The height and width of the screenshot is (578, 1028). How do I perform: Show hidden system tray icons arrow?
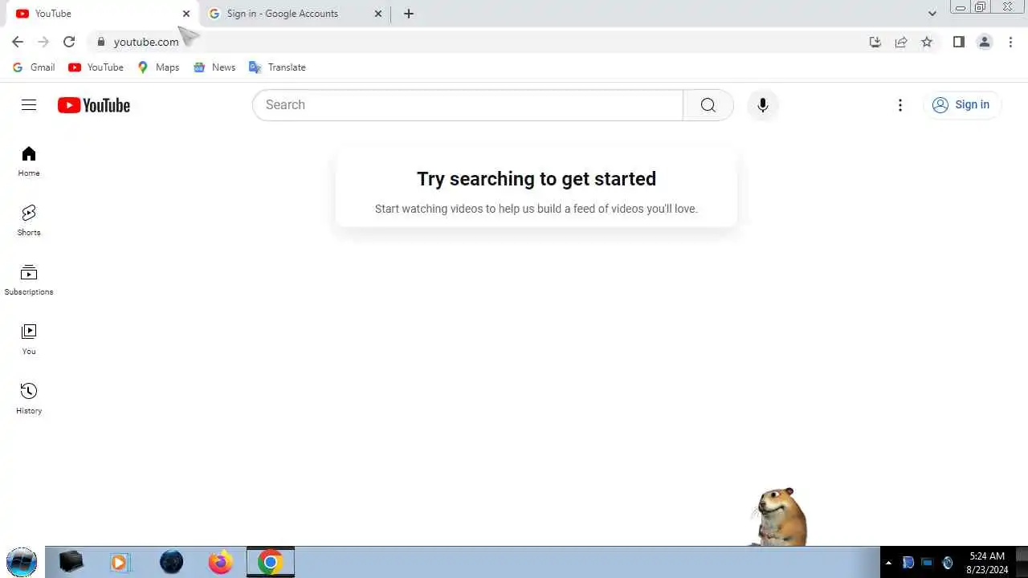click(x=888, y=563)
